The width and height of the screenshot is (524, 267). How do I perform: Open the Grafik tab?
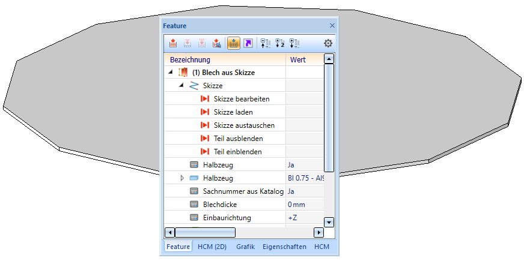pos(245,247)
